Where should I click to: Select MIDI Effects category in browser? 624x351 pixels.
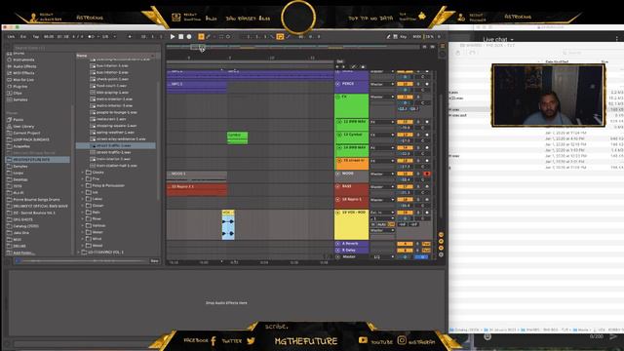[x=23, y=73]
